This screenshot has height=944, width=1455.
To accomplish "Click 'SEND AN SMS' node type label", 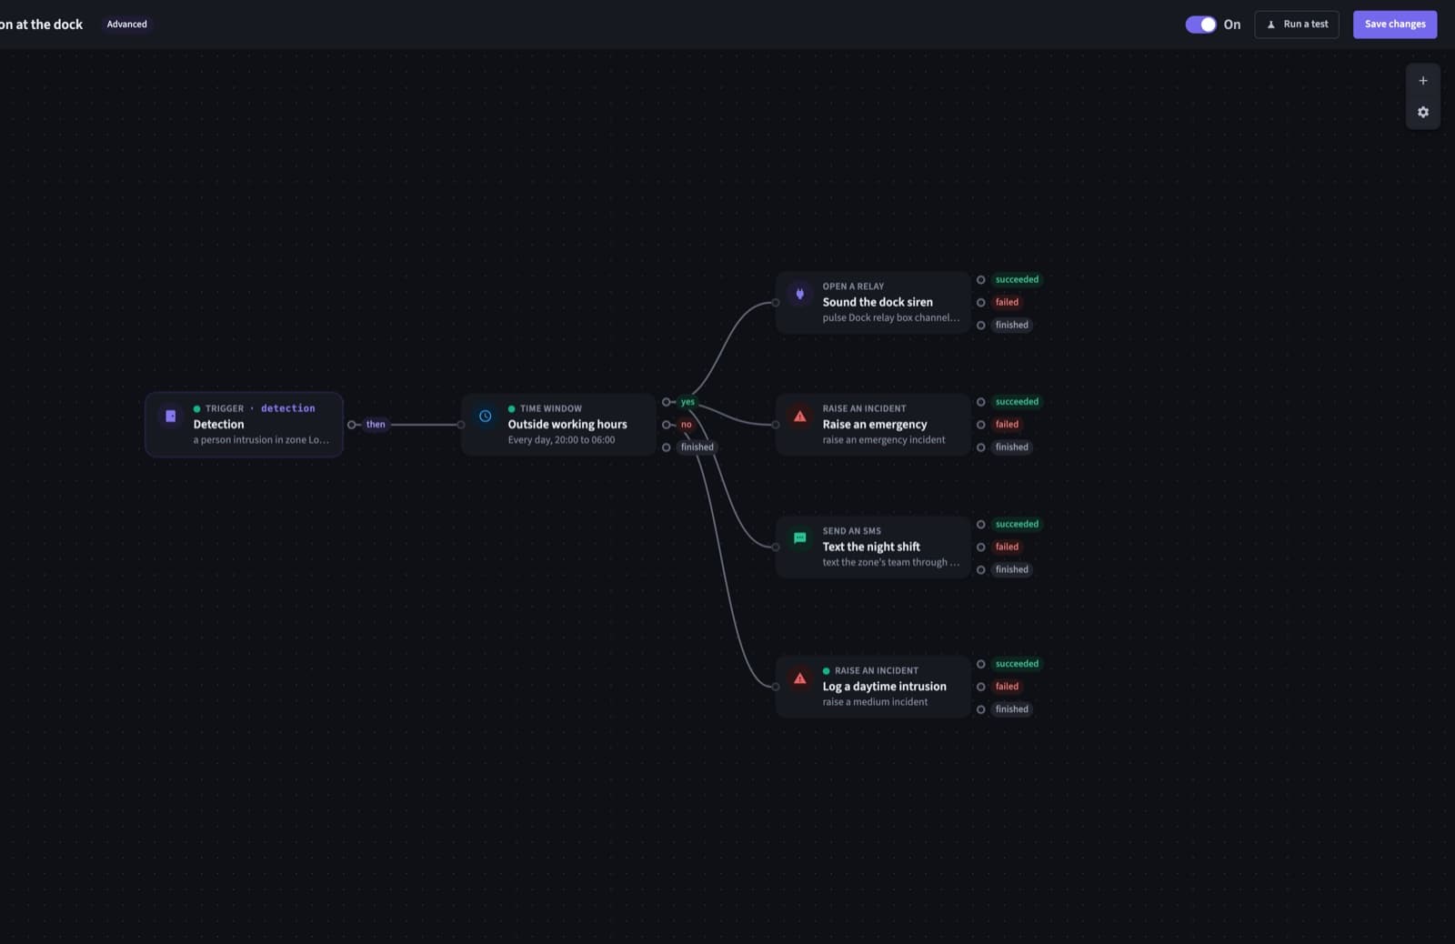I will pyautogui.click(x=851, y=531).
